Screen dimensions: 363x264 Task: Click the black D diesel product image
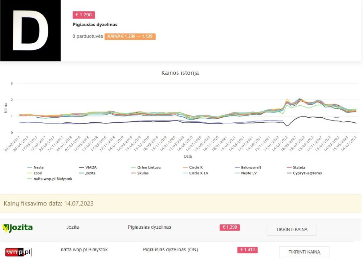coord(30,31)
